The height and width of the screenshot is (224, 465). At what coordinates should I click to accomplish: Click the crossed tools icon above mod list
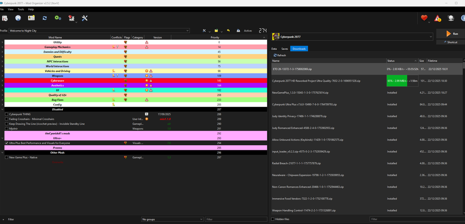pos(204,30)
